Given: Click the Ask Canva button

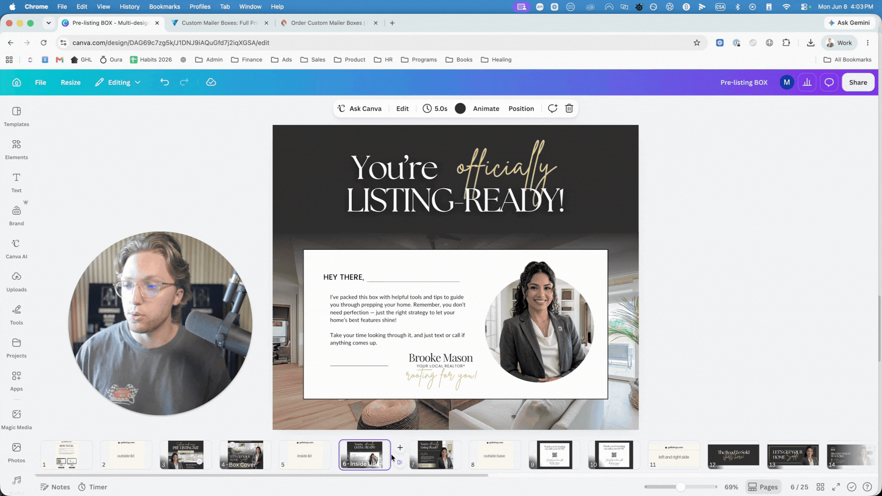Looking at the screenshot, I should point(360,108).
